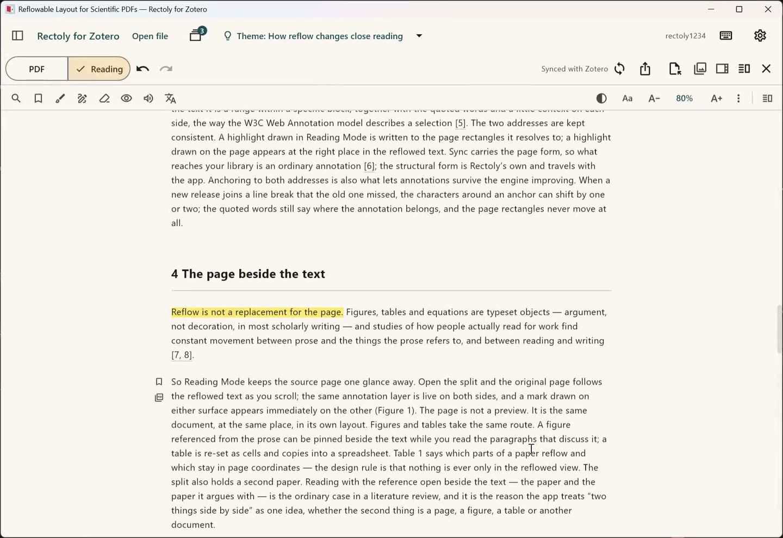
Task: Select the highlighter brush tool
Action: click(x=60, y=98)
